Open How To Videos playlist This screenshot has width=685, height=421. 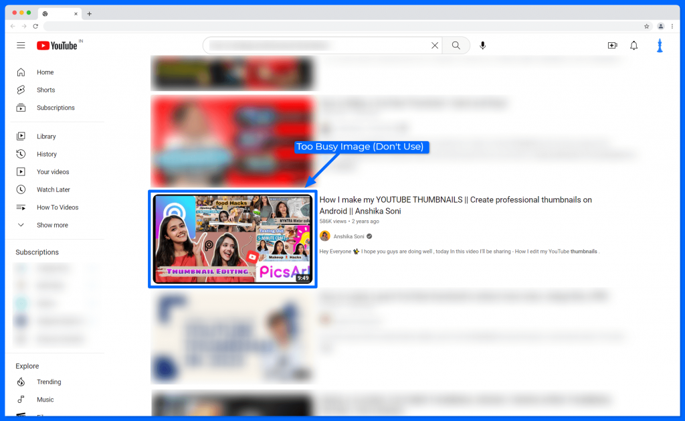pos(56,207)
